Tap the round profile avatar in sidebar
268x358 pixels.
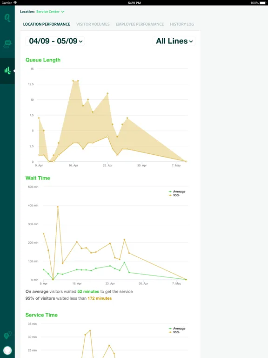7,351
